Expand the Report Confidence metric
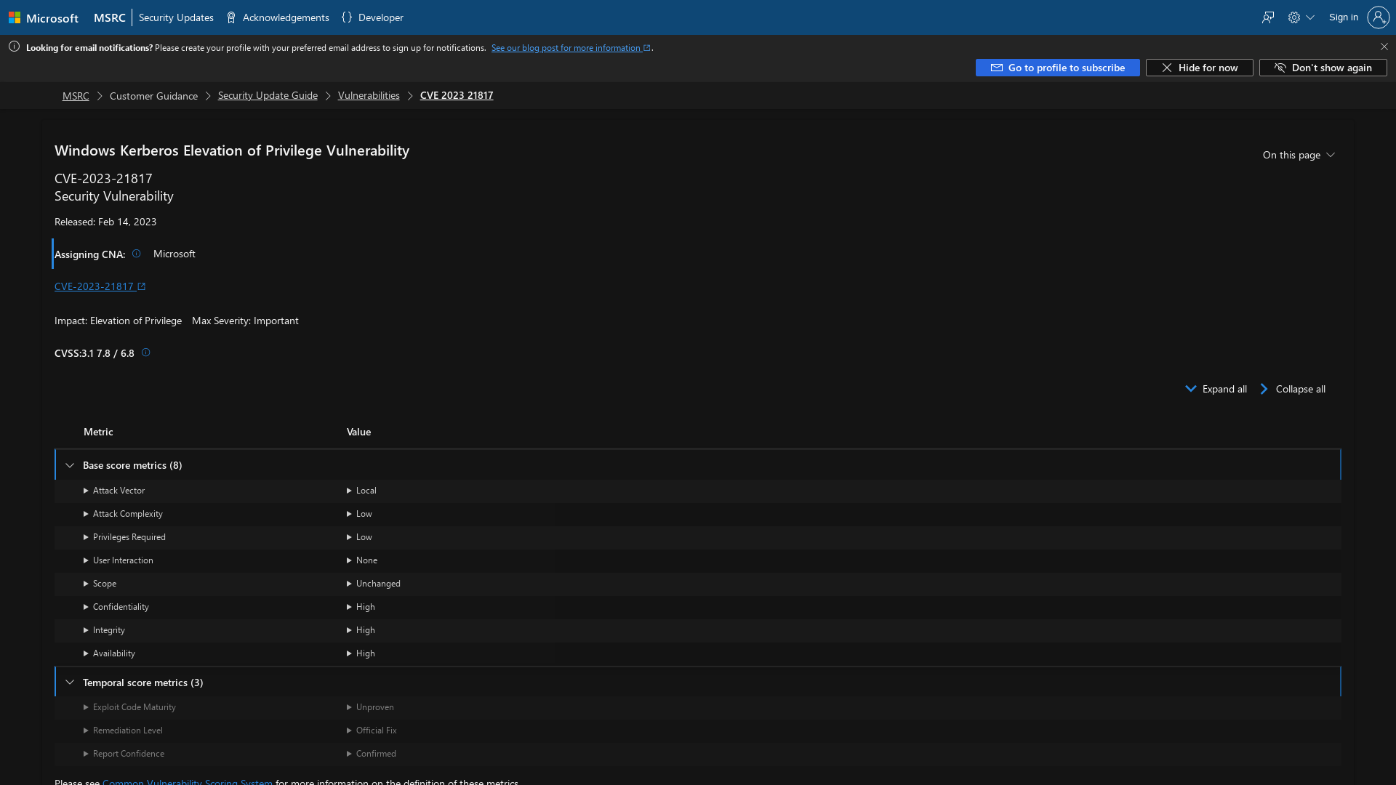The height and width of the screenshot is (785, 1396). (124, 754)
